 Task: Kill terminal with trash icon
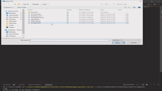click(147, 85)
